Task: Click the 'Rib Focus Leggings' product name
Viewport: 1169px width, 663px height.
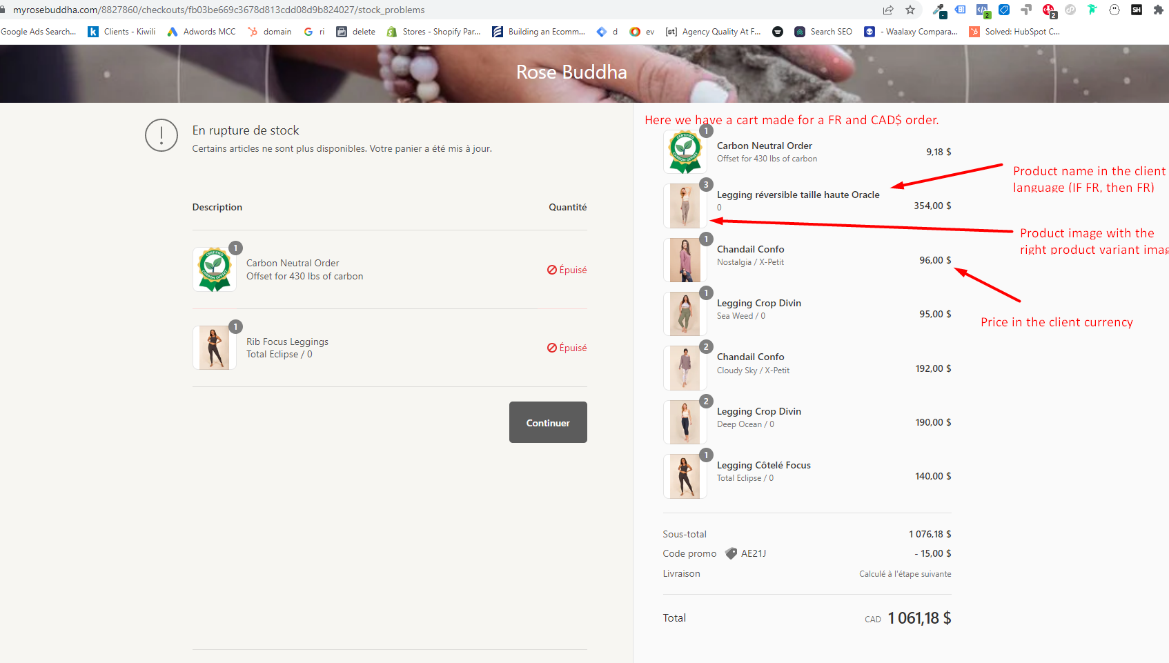Action: tap(287, 342)
